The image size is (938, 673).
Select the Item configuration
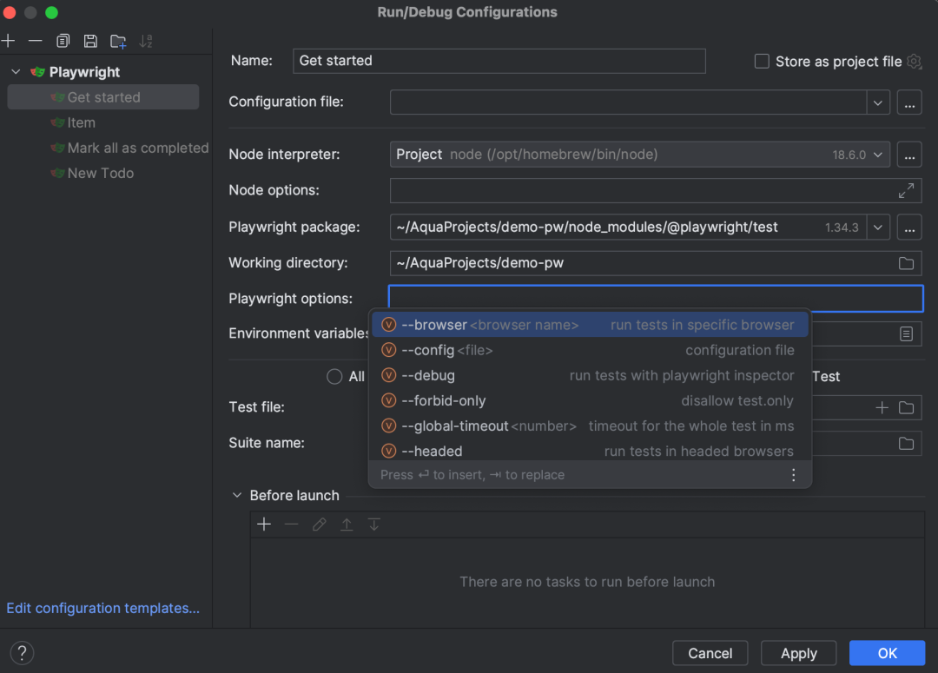81,122
